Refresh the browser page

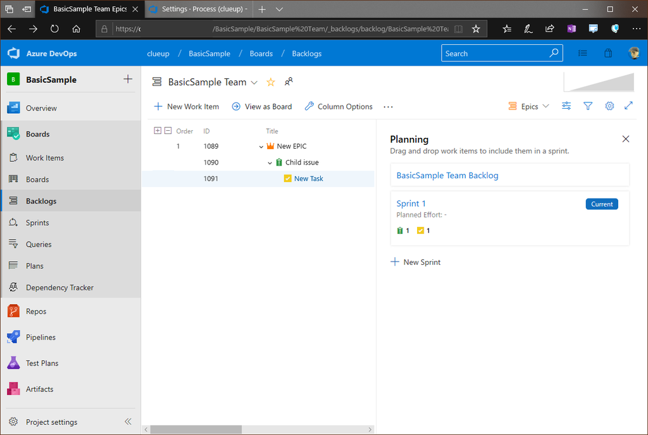[x=54, y=29]
